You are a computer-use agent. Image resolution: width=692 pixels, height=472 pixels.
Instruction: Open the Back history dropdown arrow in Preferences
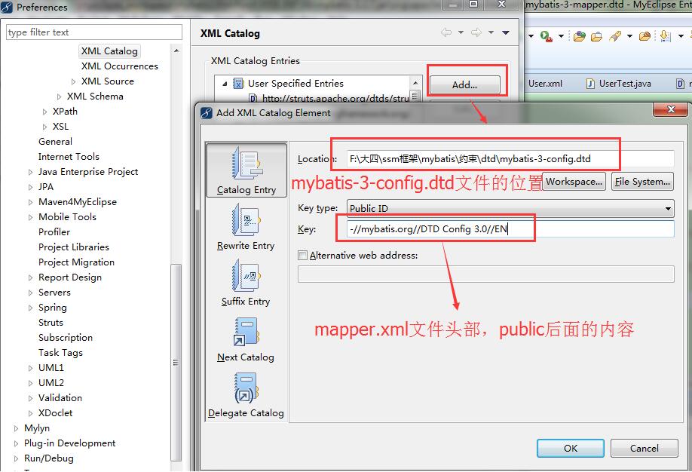[x=461, y=32]
